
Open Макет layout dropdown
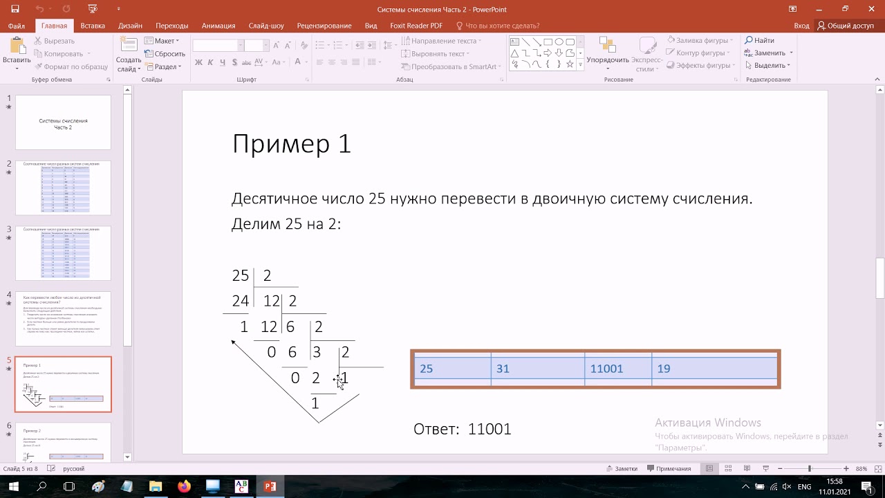(162, 41)
